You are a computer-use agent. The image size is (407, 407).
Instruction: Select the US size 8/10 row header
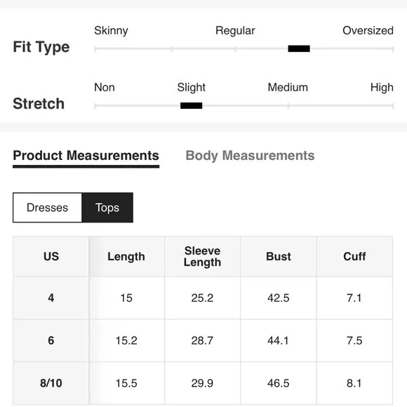click(51, 383)
